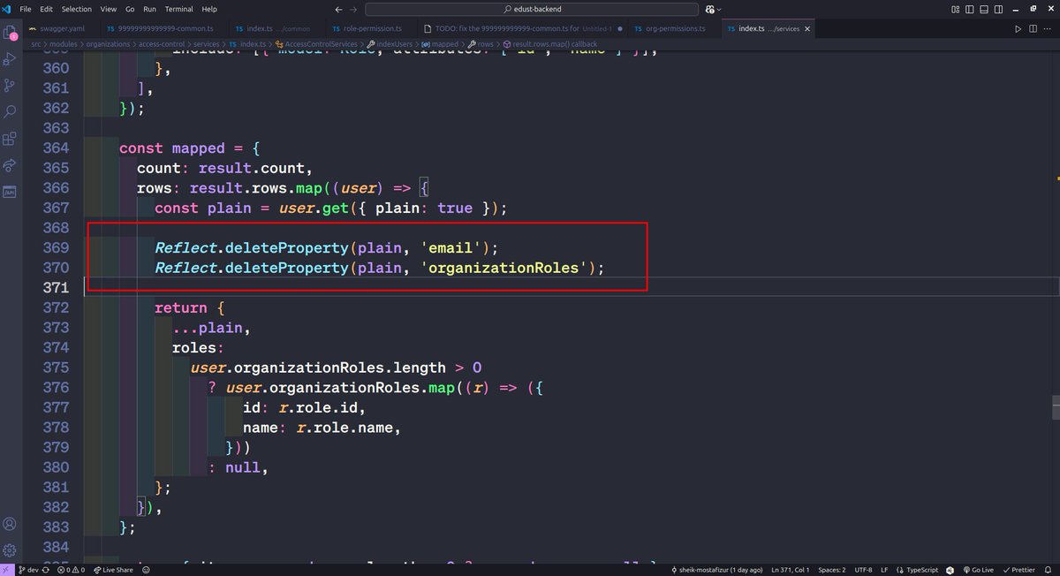Screen dimensions: 1060x576
Task: Open the Source Control view
Action: point(11,86)
